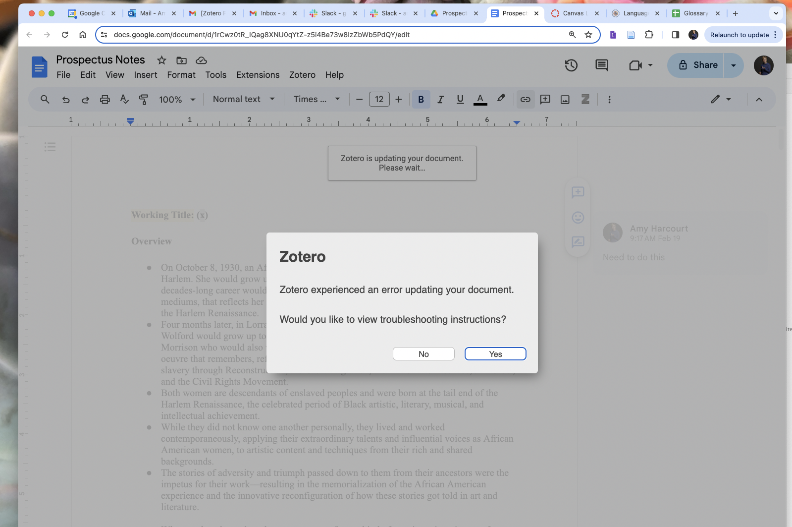Increase font size with plus button
The width and height of the screenshot is (792, 527).
click(x=399, y=99)
